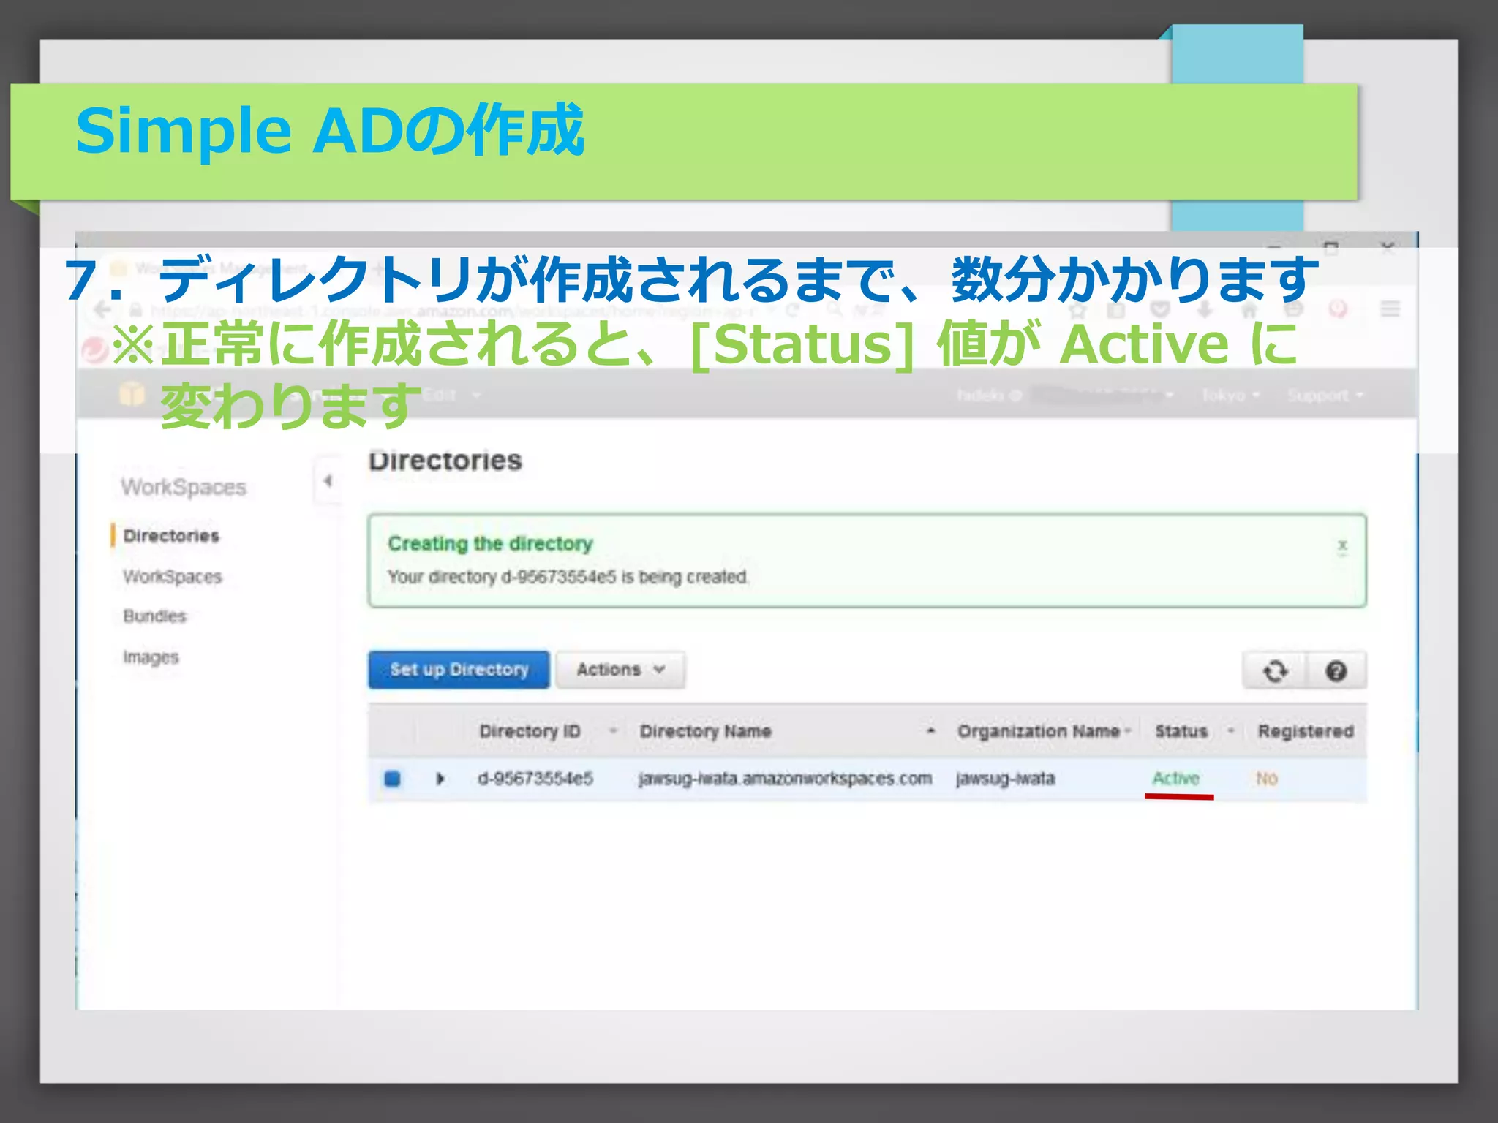Click the d-95673554e5 directory ID cell

click(535, 779)
